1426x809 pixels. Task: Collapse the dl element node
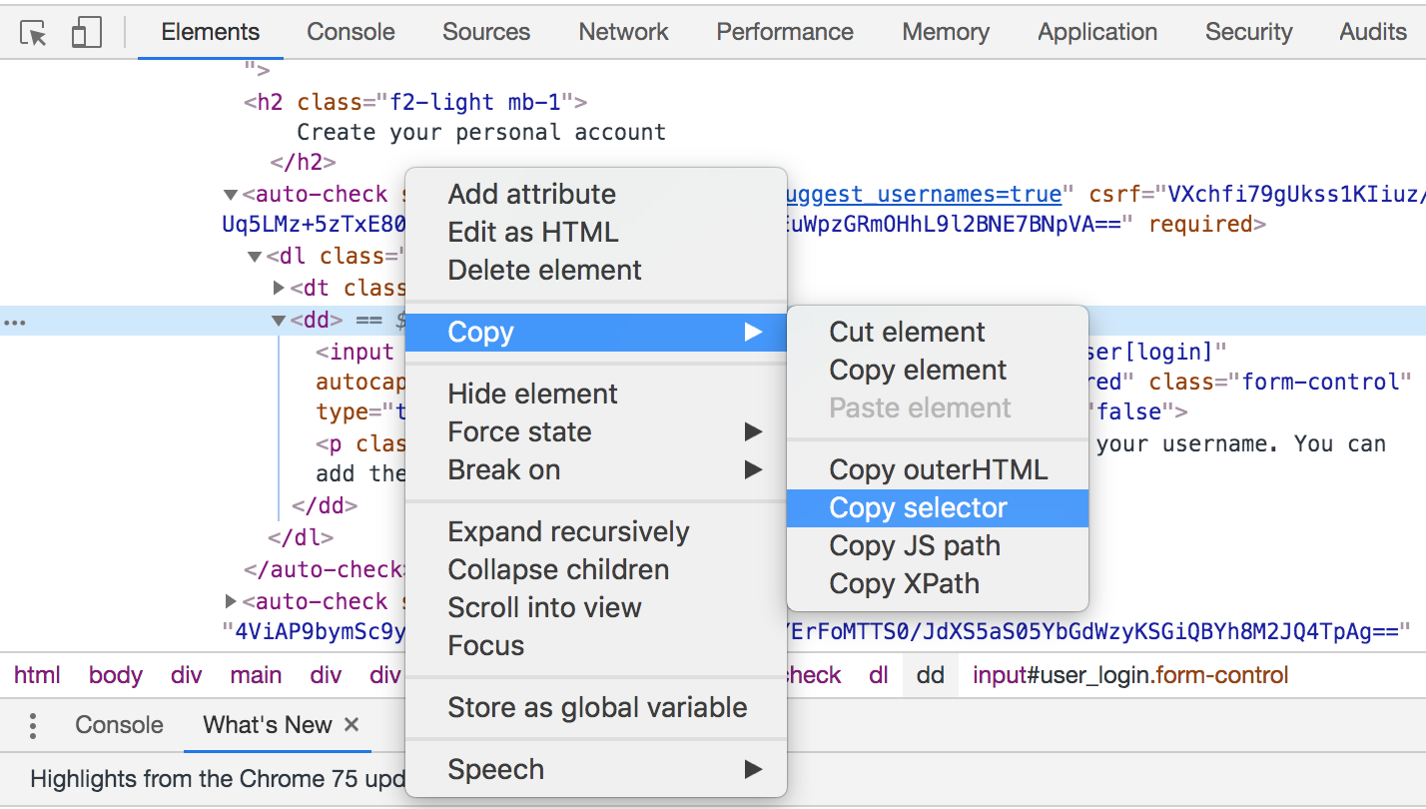click(x=256, y=257)
